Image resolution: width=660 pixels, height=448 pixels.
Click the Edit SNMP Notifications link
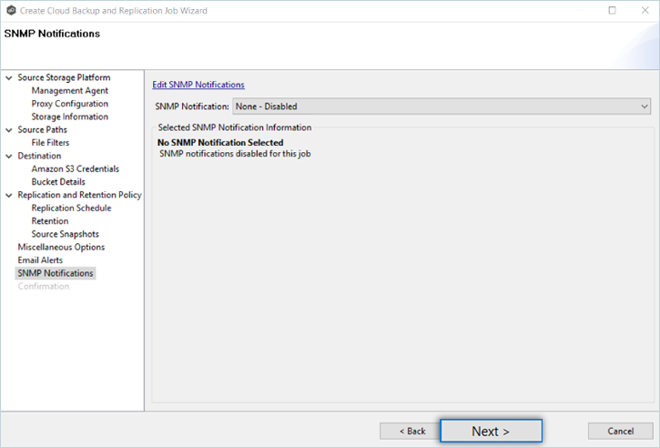(x=198, y=85)
